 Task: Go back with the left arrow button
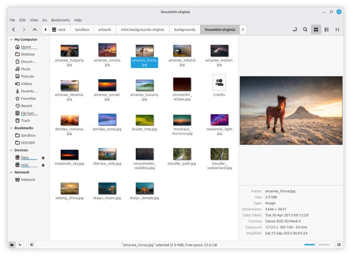(14, 30)
